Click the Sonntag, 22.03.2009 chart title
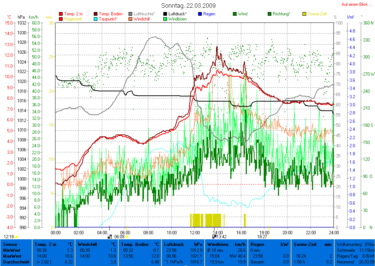 pyautogui.click(x=188, y=5)
